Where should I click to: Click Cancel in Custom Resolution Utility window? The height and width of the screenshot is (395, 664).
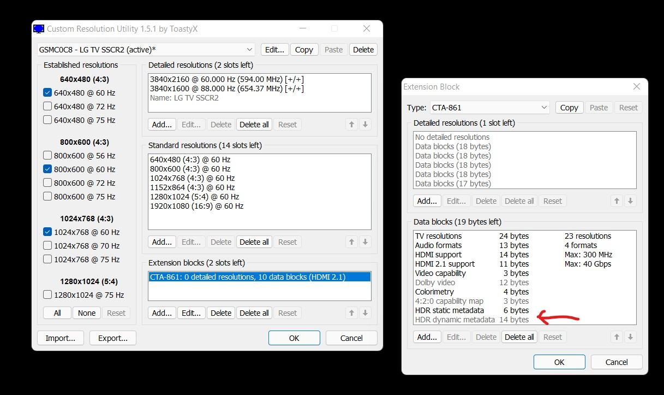[x=351, y=338]
